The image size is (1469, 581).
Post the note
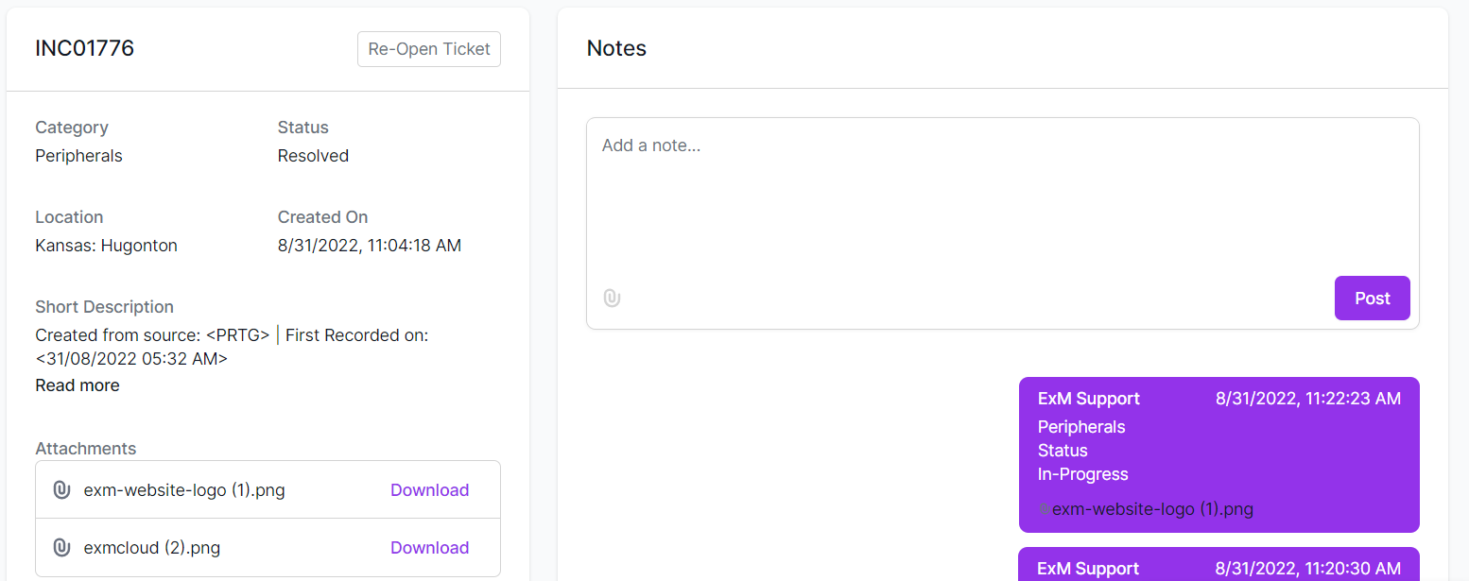pos(1373,299)
